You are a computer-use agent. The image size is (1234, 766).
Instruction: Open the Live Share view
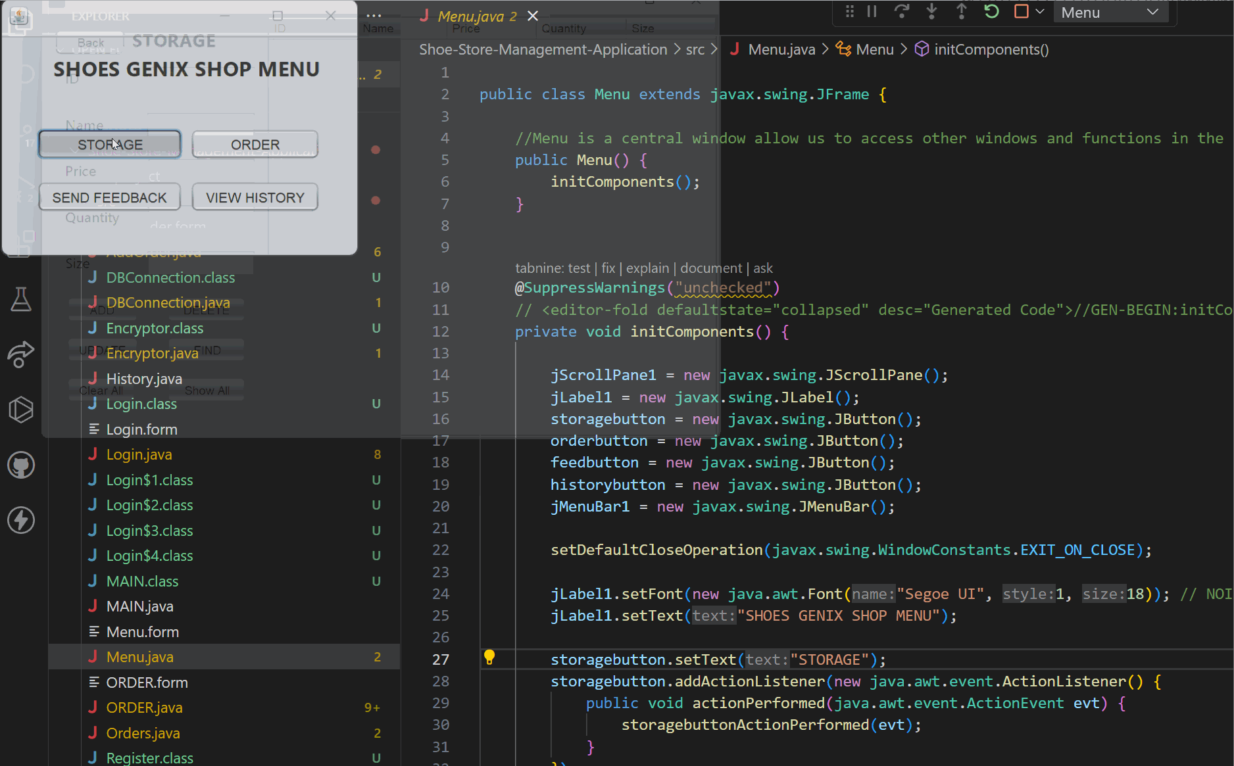coord(20,354)
